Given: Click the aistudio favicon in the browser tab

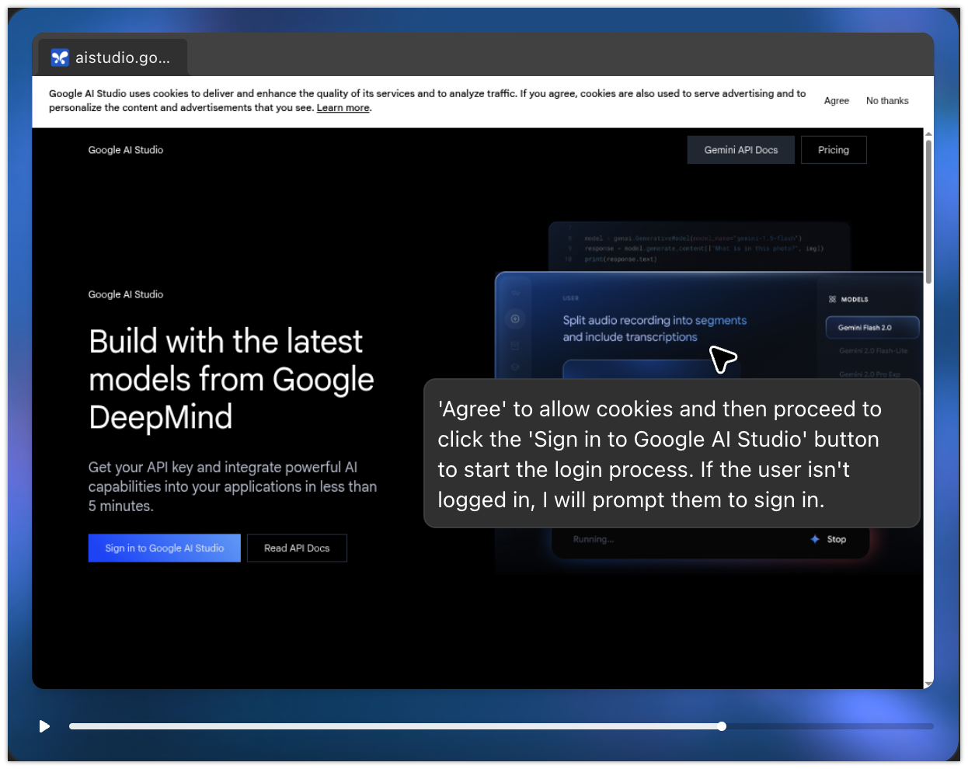Looking at the screenshot, I should tap(60, 57).
